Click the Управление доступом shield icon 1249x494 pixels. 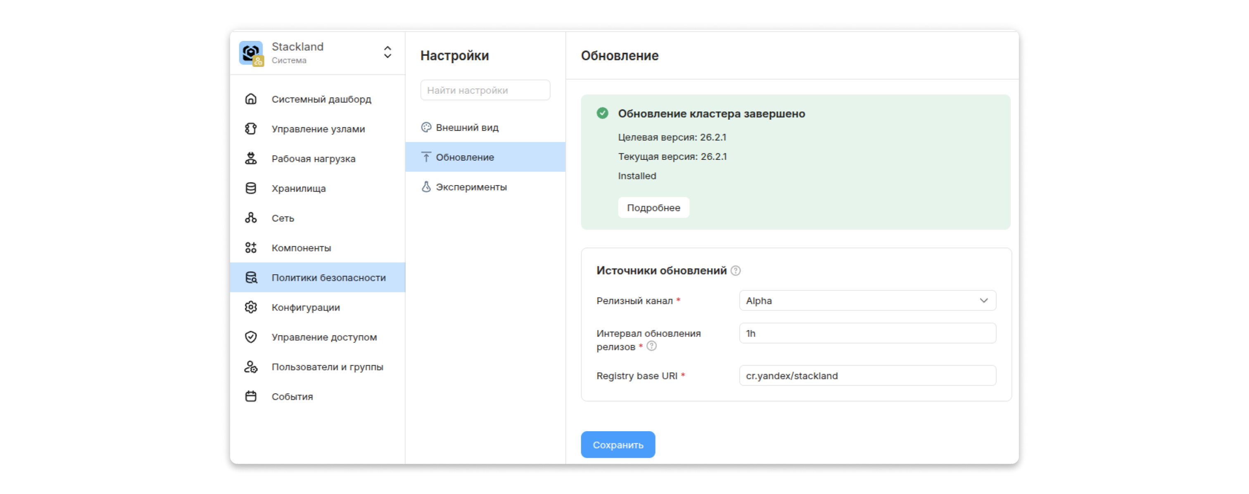[x=251, y=337]
